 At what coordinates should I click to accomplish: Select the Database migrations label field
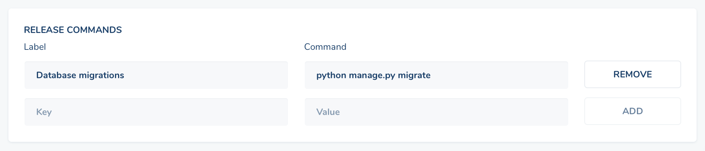tap(156, 75)
